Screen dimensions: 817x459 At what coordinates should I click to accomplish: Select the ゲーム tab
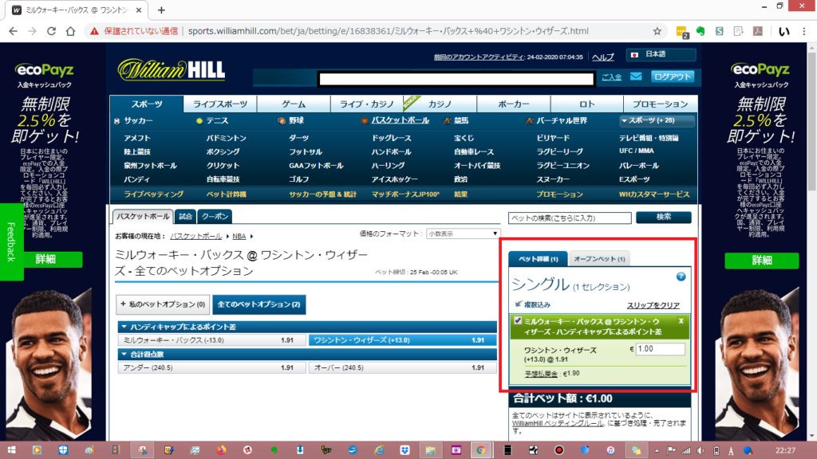[x=294, y=104]
